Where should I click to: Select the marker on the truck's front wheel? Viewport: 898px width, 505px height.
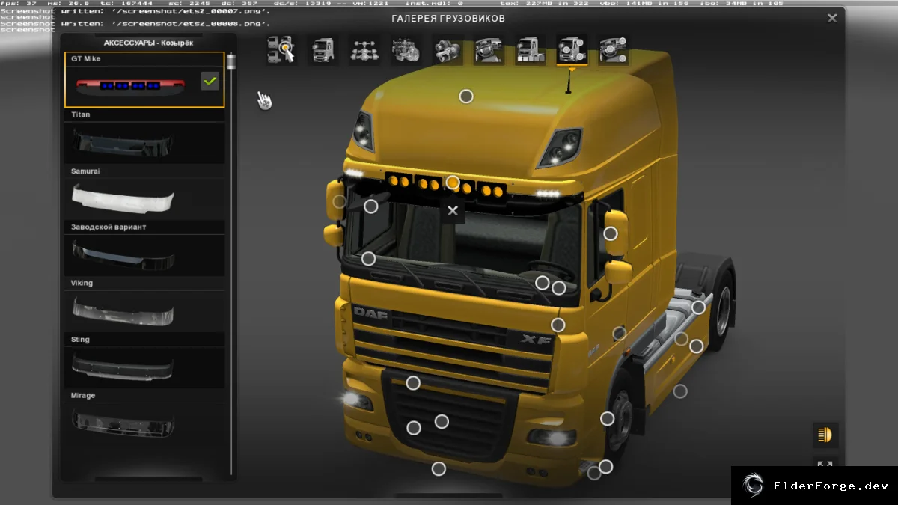click(607, 419)
